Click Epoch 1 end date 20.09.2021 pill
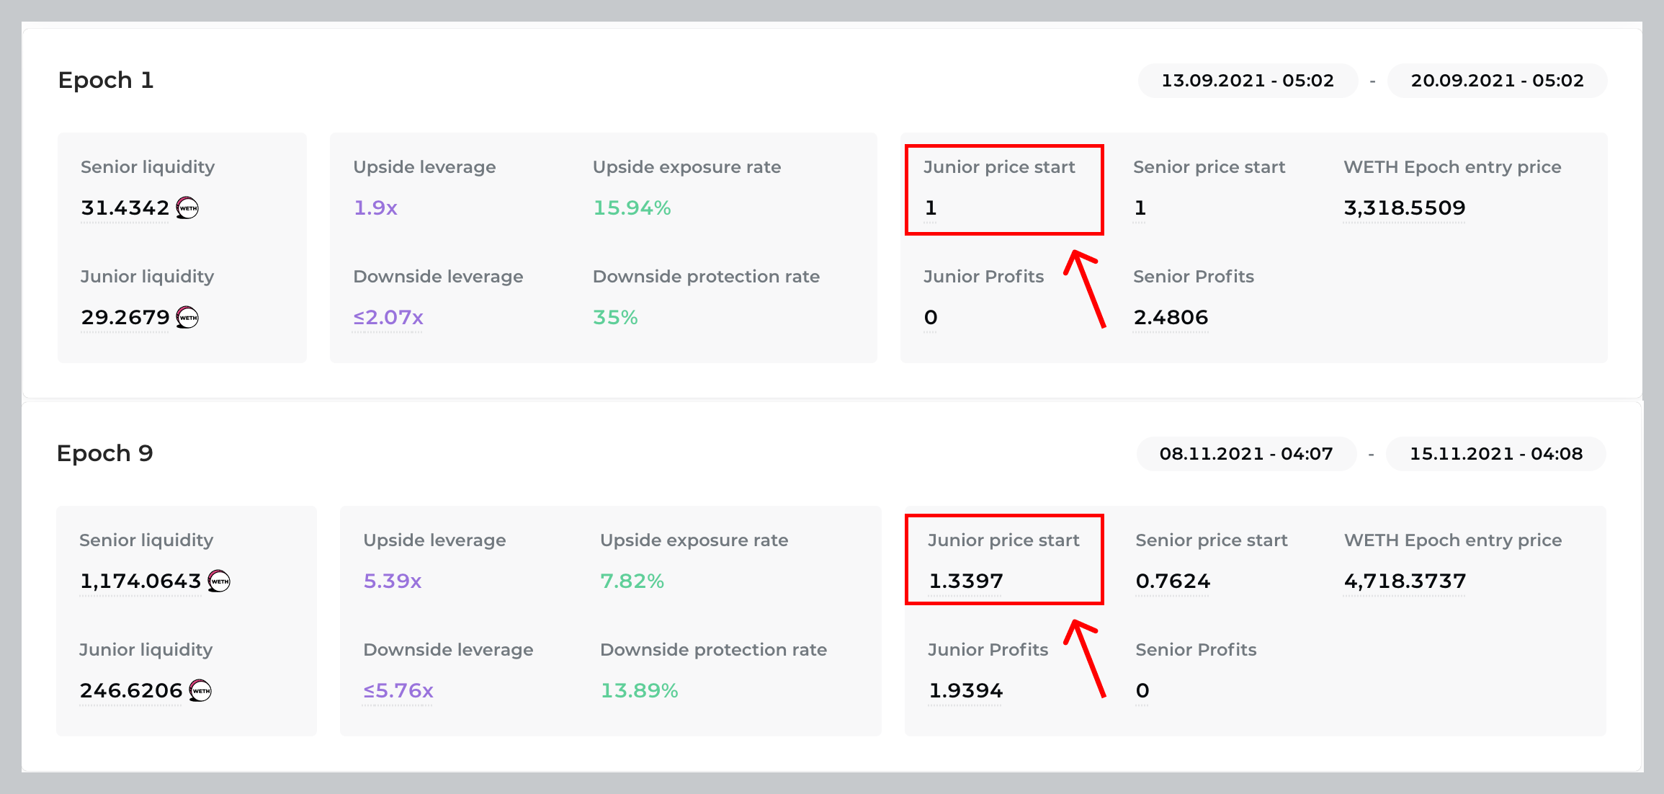 [x=1496, y=81]
